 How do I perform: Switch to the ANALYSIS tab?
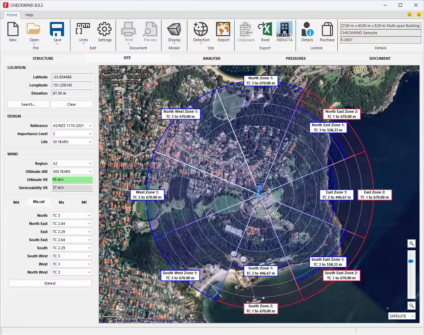click(x=211, y=58)
